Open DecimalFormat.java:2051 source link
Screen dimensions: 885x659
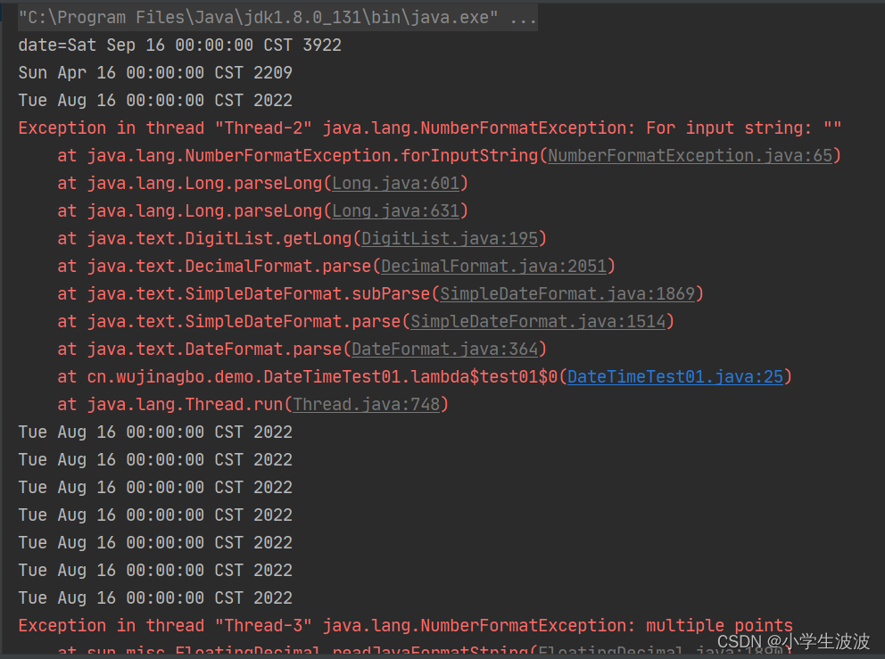(494, 267)
